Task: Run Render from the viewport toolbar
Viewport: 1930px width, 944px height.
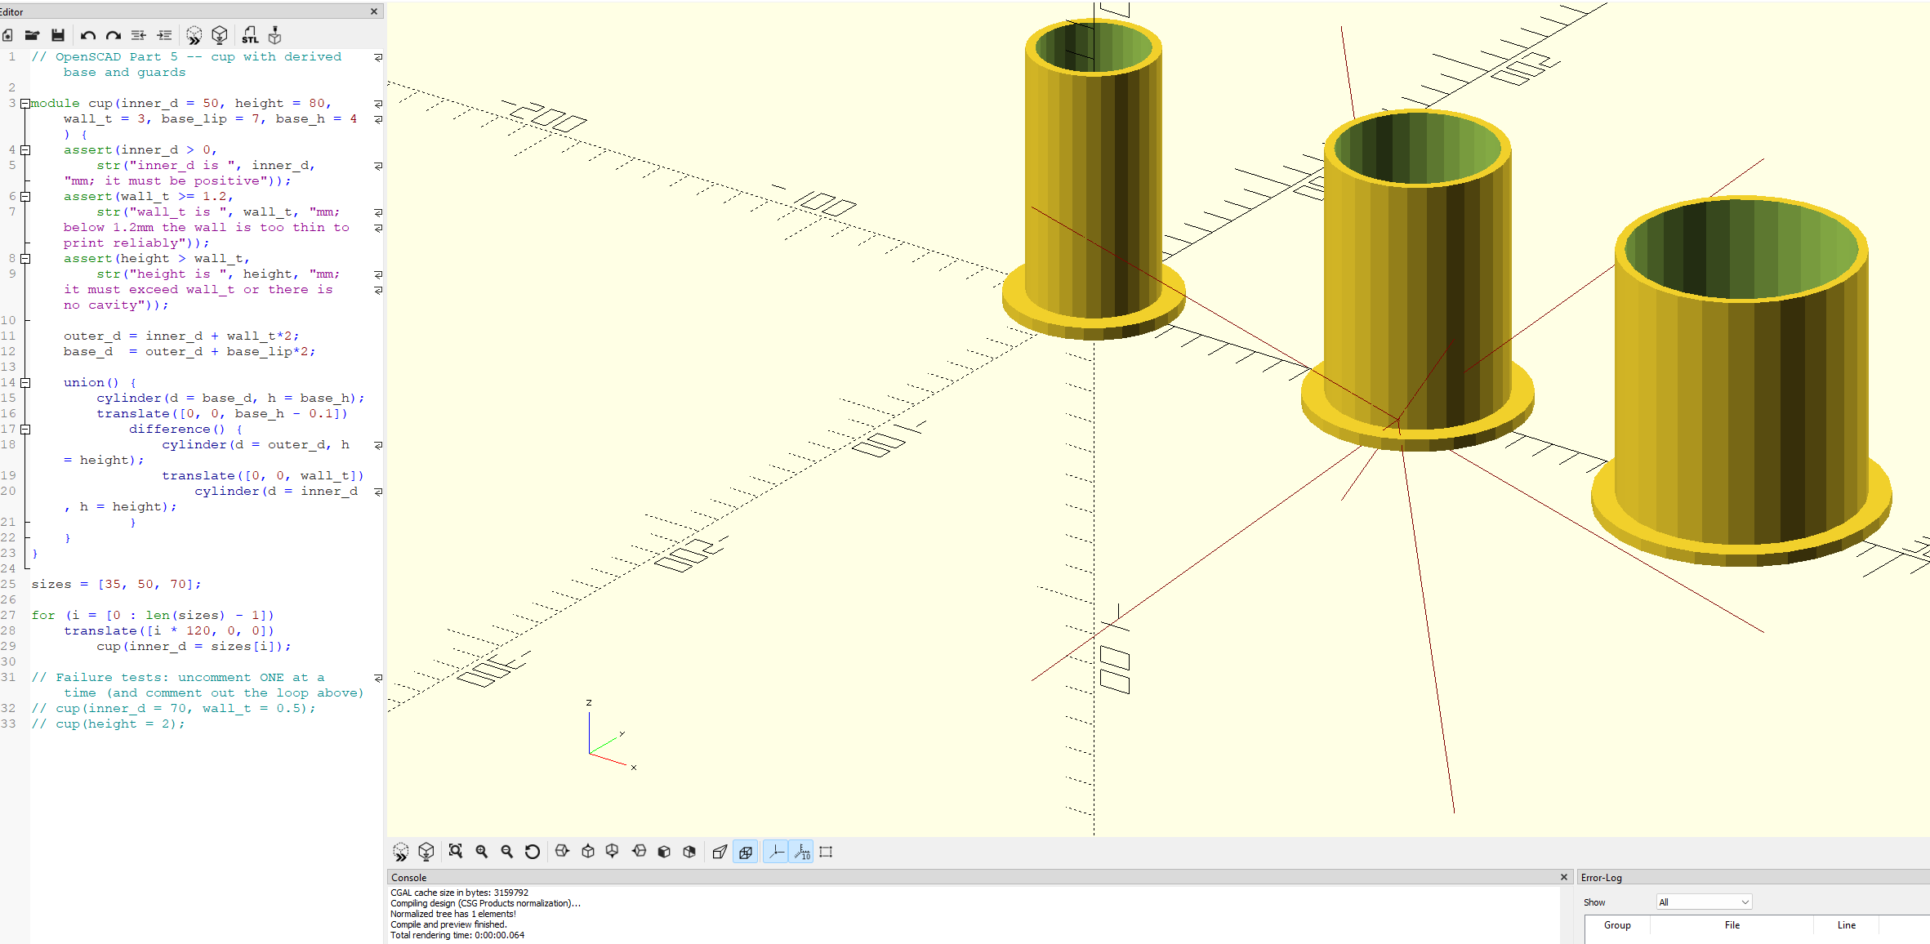Action: pyautogui.click(x=426, y=852)
